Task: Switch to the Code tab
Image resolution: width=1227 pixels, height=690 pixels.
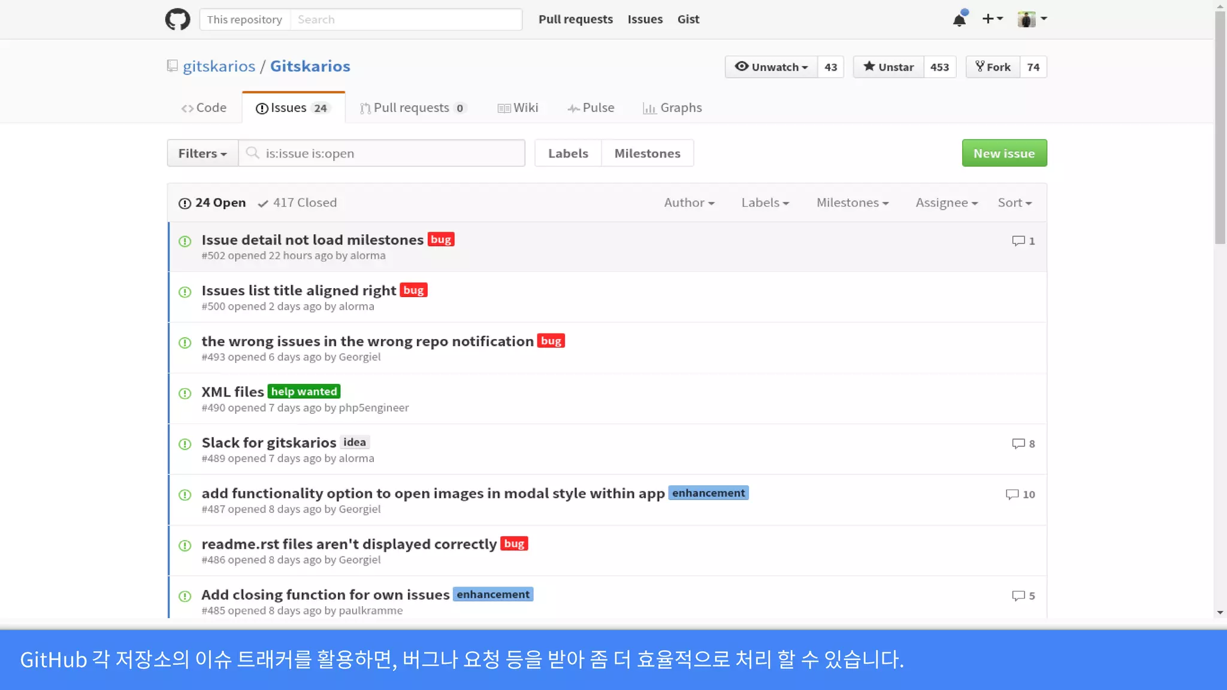Action: 204,108
